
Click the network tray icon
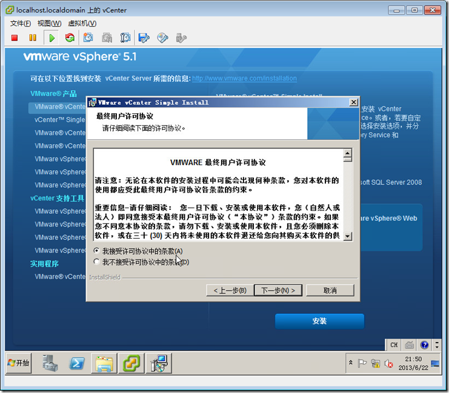click(375, 363)
